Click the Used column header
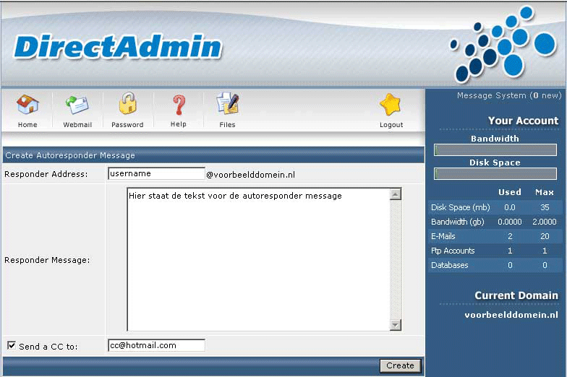Viewport: 567px width, 377px height. tap(509, 192)
